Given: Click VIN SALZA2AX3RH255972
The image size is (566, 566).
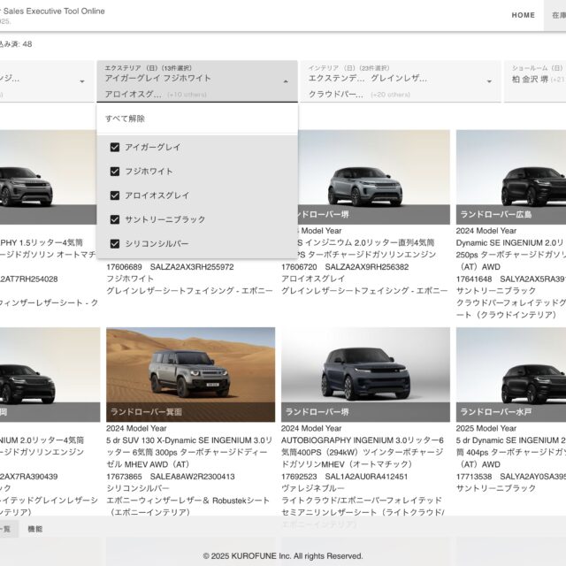Looking at the screenshot, I should pos(192,267).
